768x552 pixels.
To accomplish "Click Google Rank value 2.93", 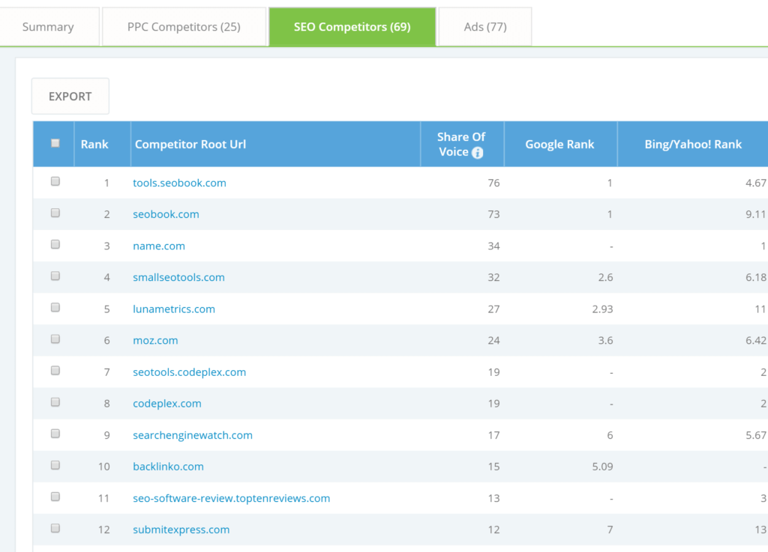I will (602, 309).
